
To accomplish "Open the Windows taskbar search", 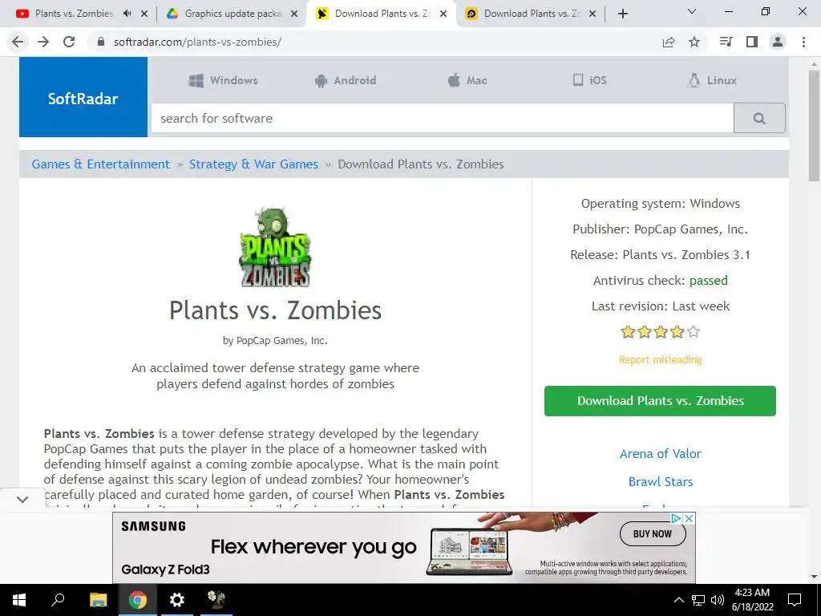I will click(58, 600).
